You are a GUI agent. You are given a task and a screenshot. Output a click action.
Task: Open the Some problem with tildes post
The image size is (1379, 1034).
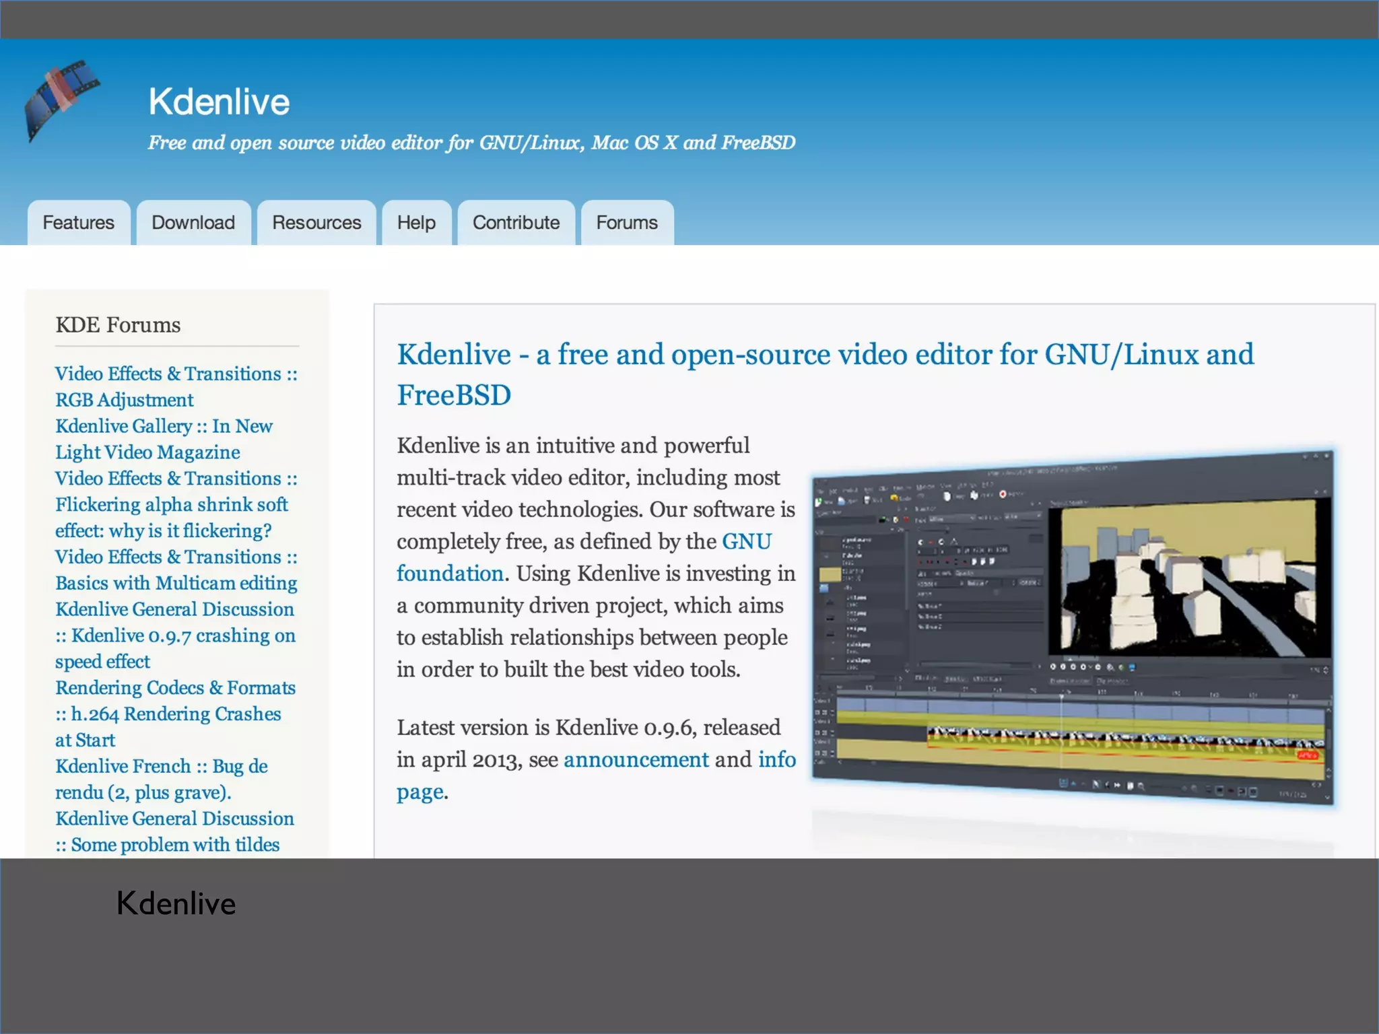tap(175, 845)
